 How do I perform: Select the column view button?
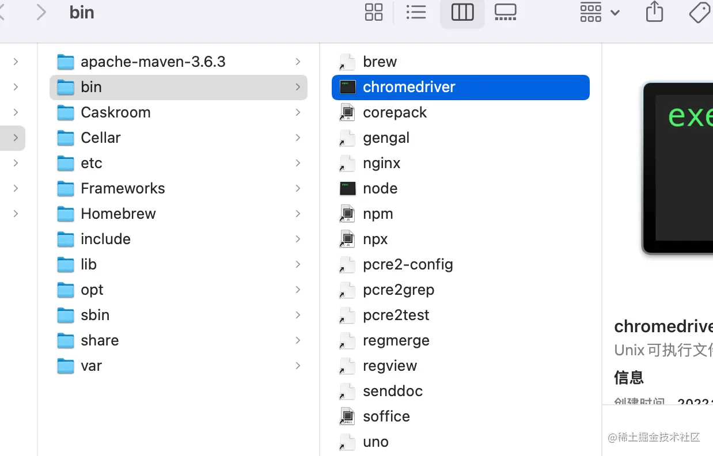point(462,12)
